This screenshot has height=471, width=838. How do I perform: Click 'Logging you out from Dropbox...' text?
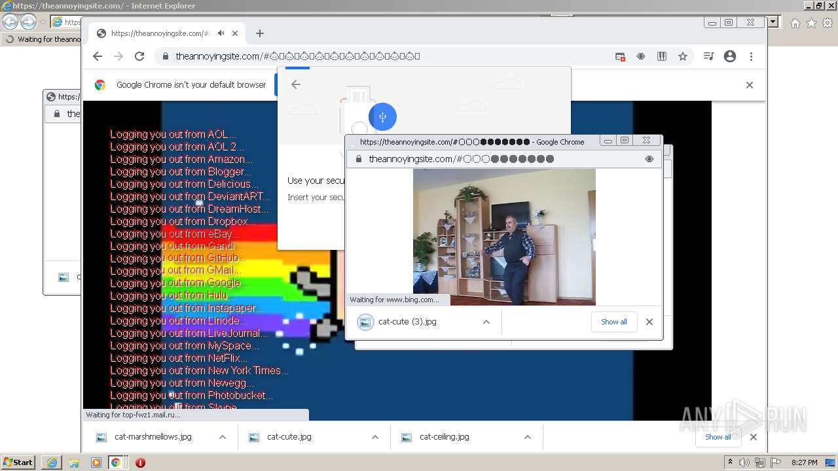point(183,221)
